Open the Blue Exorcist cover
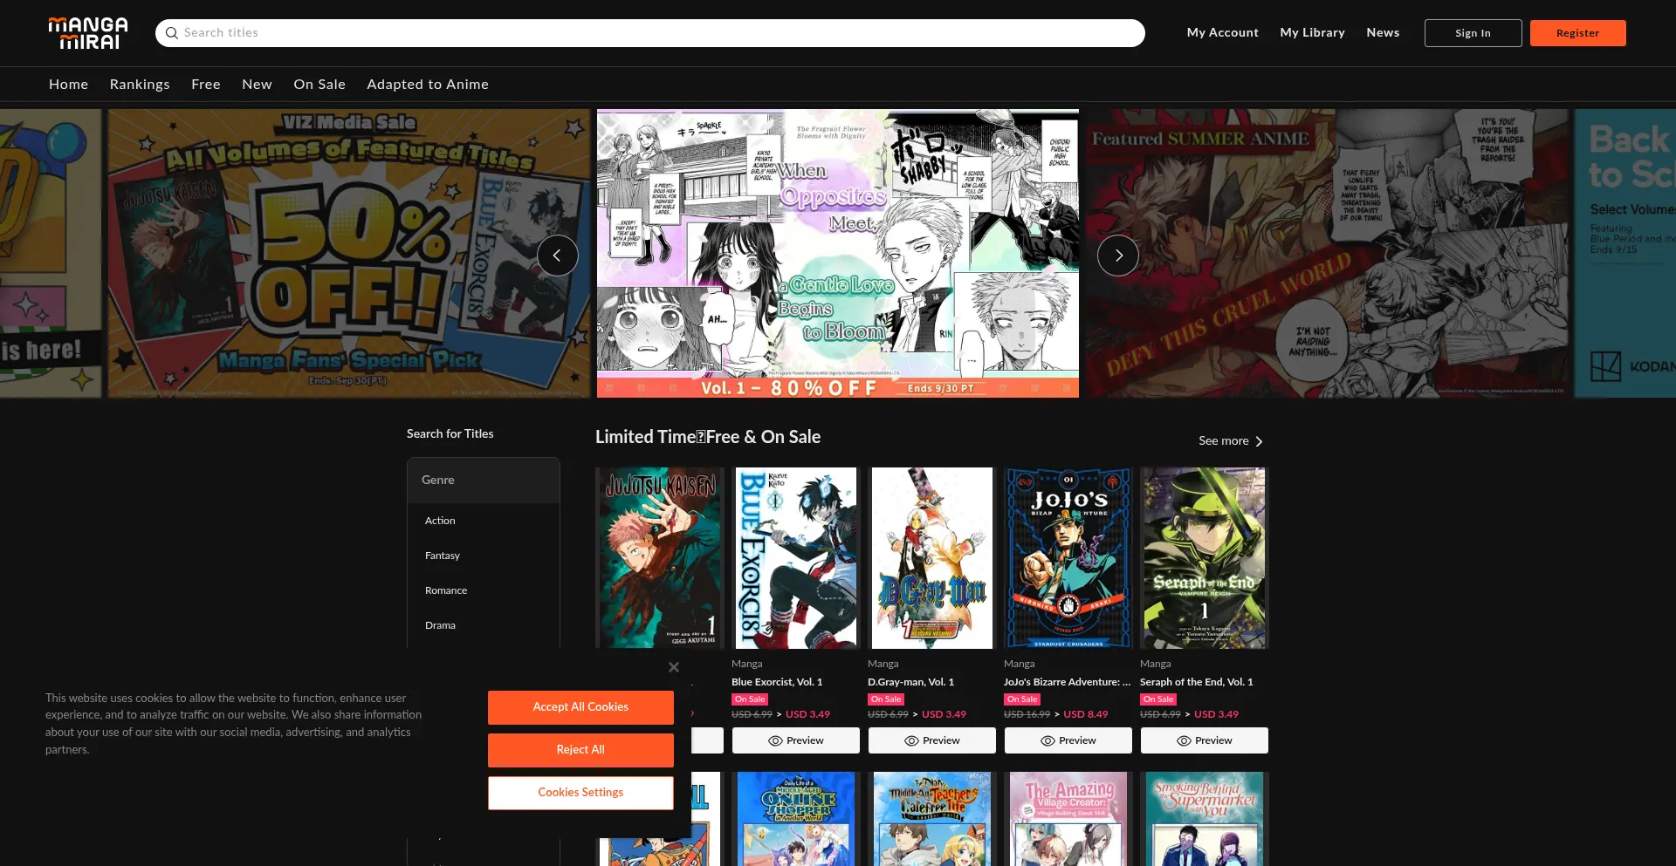The height and width of the screenshot is (866, 1676). coord(796,558)
